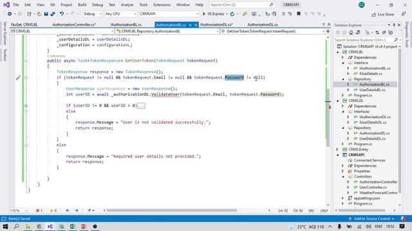The height and width of the screenshot is (231, 412).
Task: Click the Solution Explorer vertical scrollbar
Action: [x=400, y=120]
